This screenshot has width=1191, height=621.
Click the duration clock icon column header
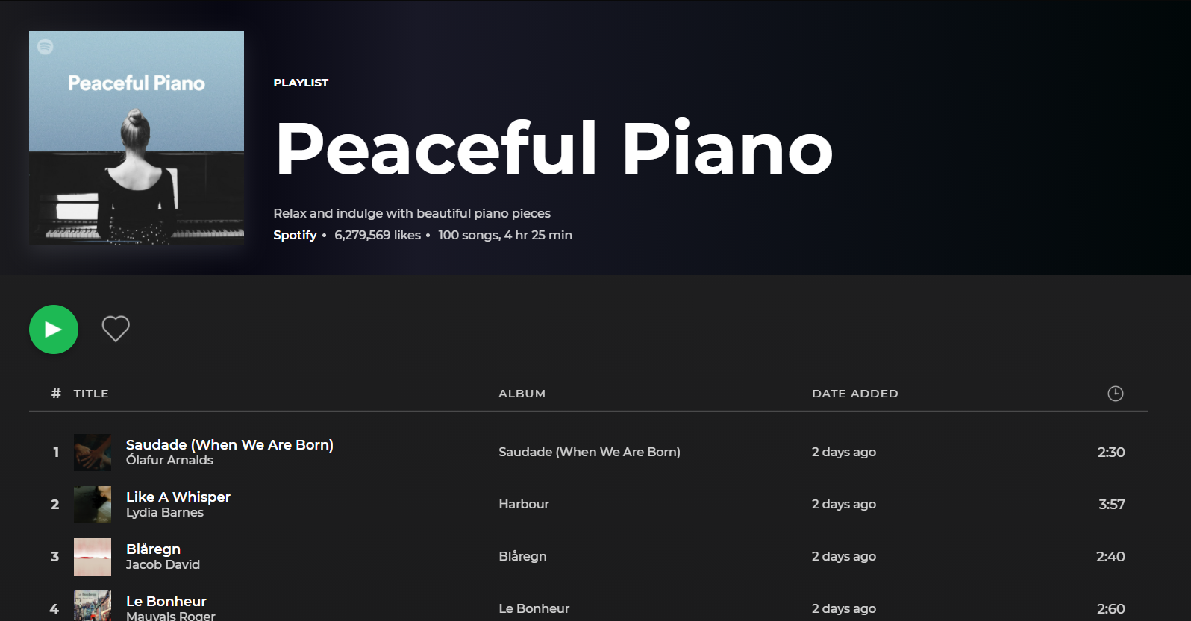tap(1115, 393)
